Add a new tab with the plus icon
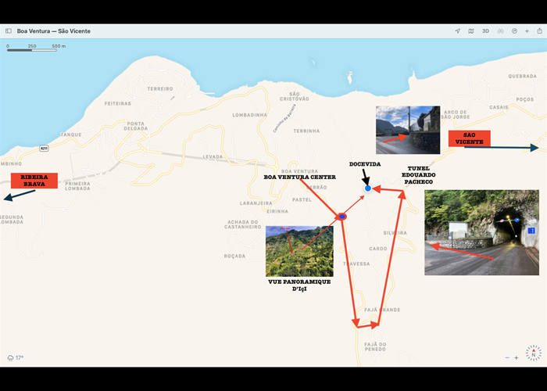 [527, 31]
